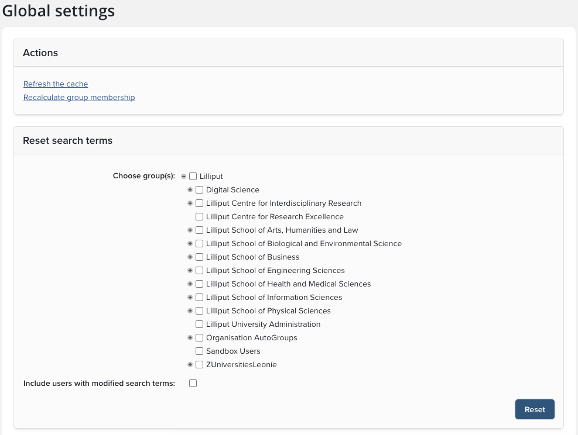Expand Lilliput School of Physical Sciences
Screen dimensions: 578x435
[190, 311]
